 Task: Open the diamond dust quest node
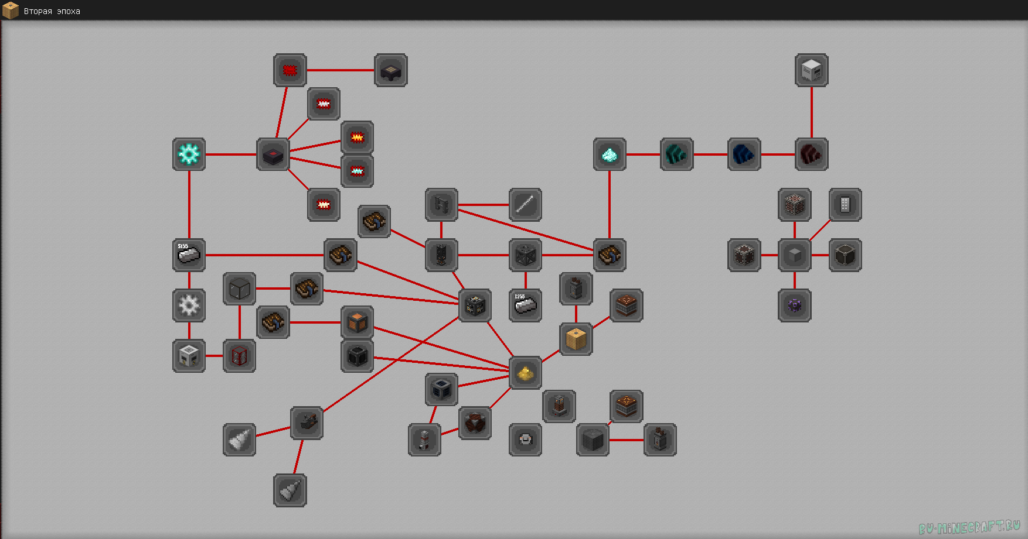tap(610, 155)
